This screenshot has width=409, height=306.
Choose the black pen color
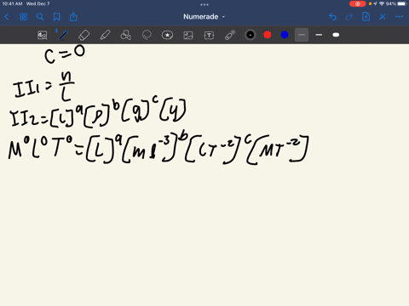tap(251, 35)
